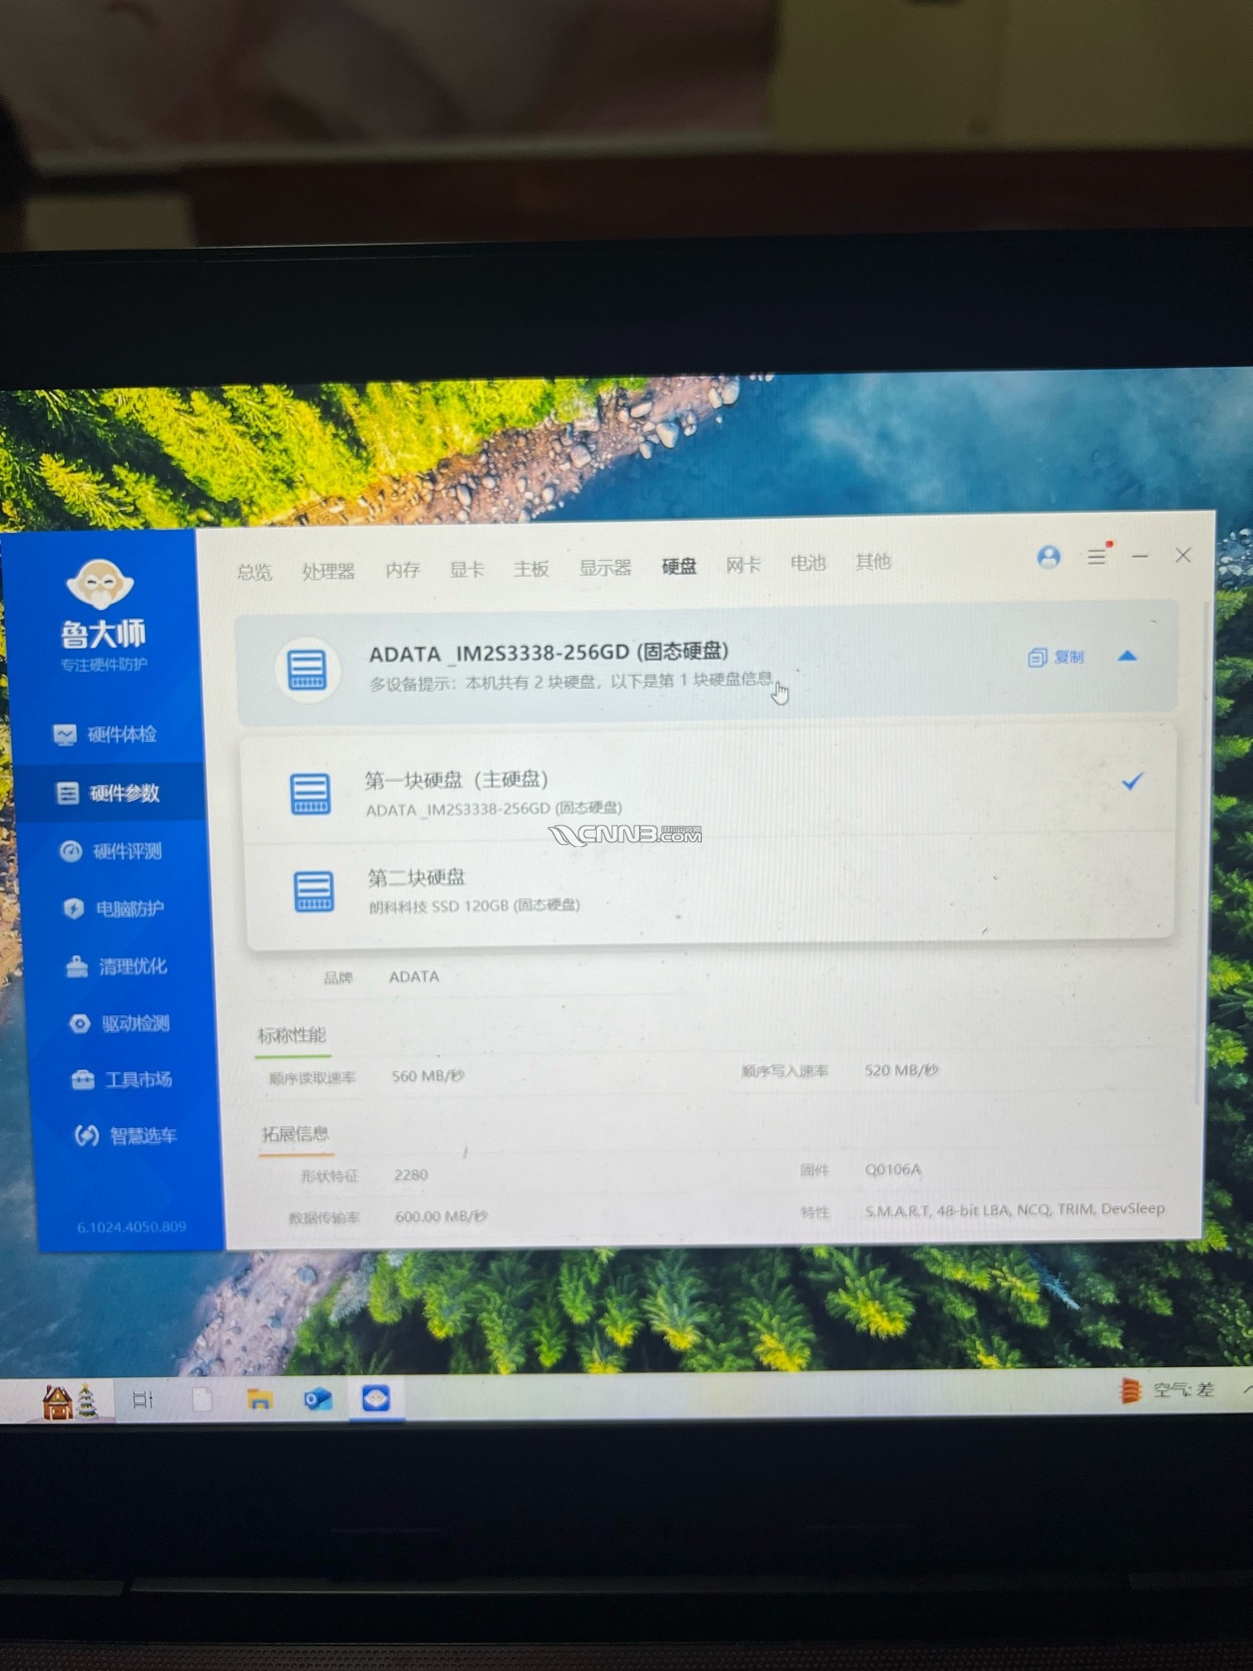
Task: Click the 第二块硬盘 disk icon
Action: 314,892
